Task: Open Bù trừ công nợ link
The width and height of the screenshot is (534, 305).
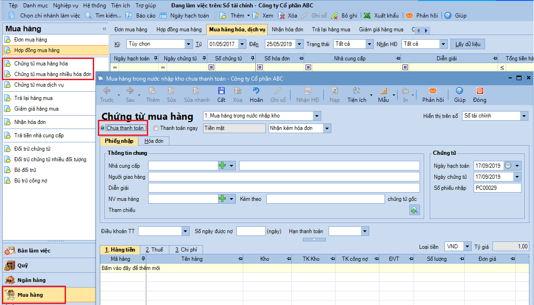Action: [30, 181]
